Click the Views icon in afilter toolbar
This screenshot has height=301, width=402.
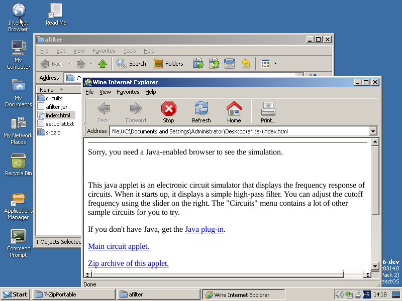pyautogui.click(x=265, y=64)
